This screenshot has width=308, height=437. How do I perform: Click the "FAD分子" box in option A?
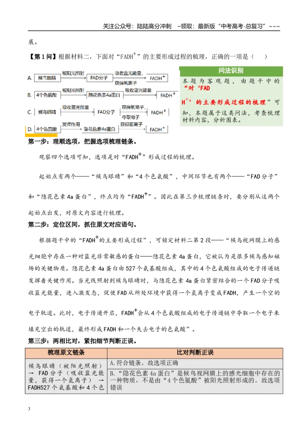pyautogui.click(x=99, y=78)
